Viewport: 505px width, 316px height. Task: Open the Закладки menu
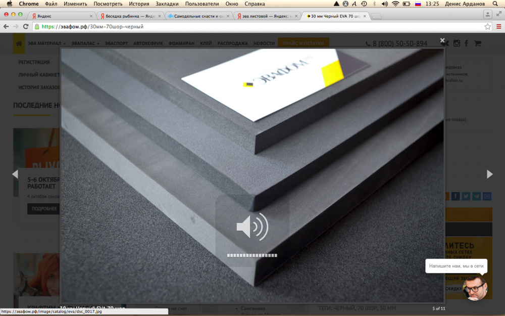(167, 4)
